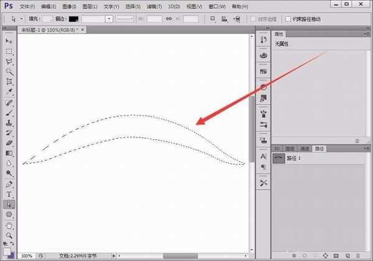Click the Crop tool
This screenshot has width=373, height=261.
coord(9,82)
